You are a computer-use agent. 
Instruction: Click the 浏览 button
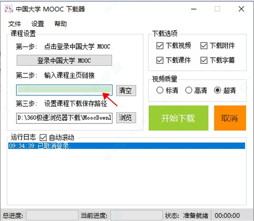pyautogui.click(x=126, y=118)
